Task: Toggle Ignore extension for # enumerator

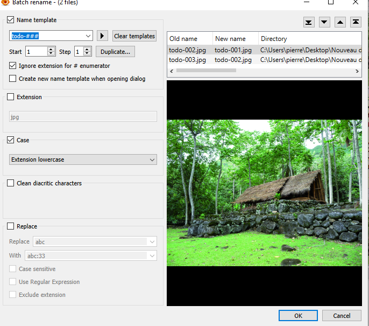Action: point(13,66)
